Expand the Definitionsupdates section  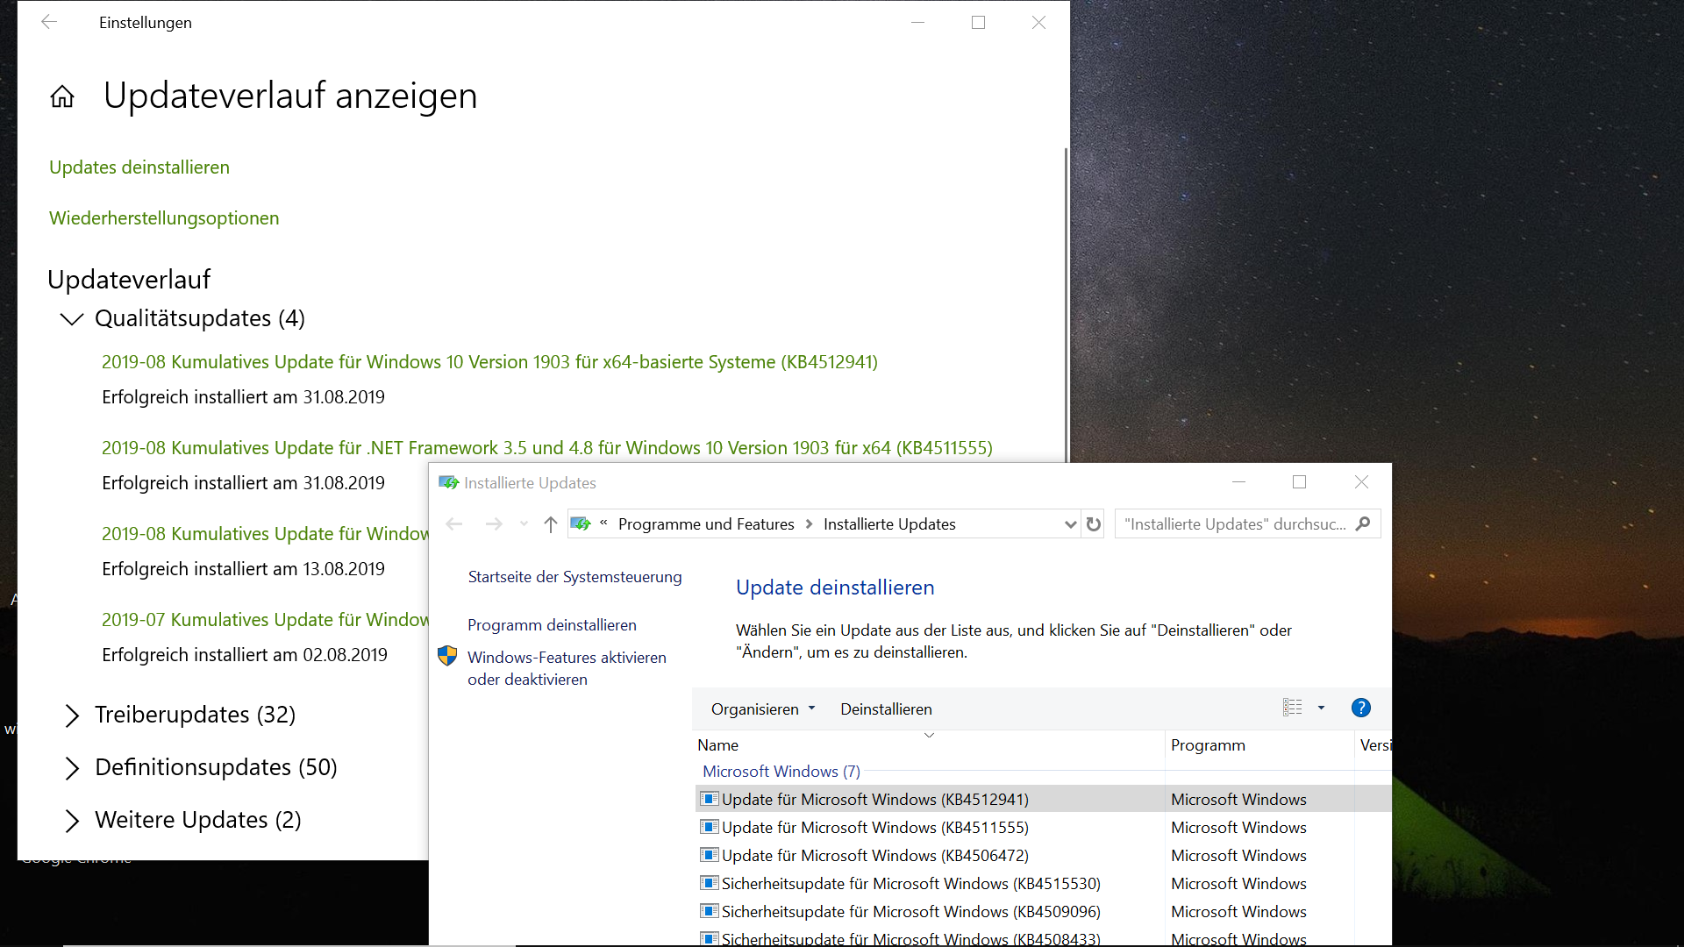(72, 768)
